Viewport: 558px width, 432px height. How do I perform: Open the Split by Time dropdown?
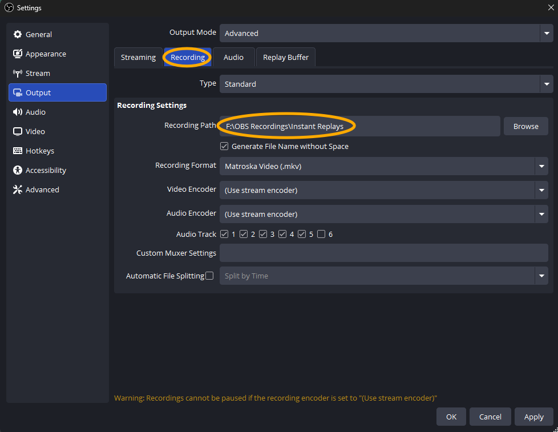383,276
